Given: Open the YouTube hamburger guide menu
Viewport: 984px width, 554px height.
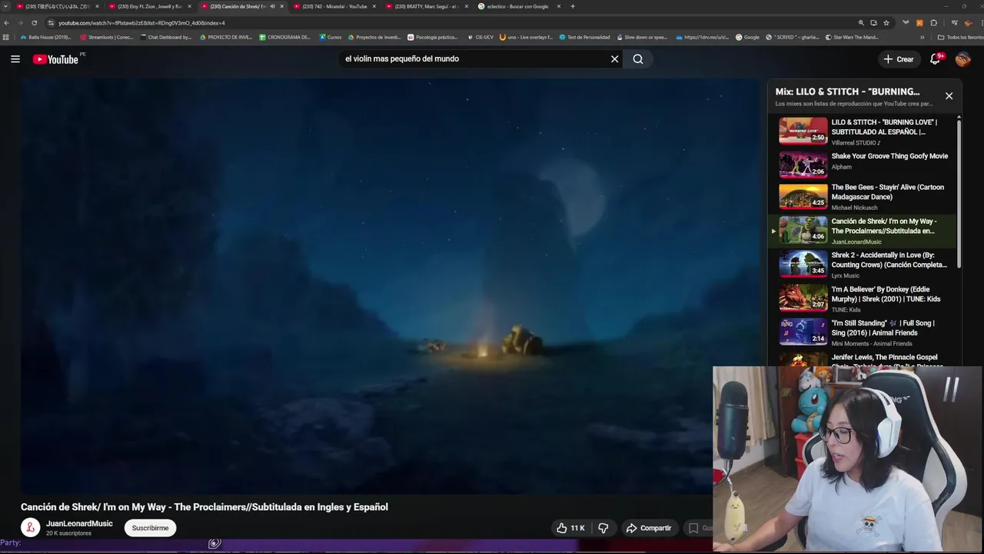Looking at the screenshot, I should pos(15,59).
